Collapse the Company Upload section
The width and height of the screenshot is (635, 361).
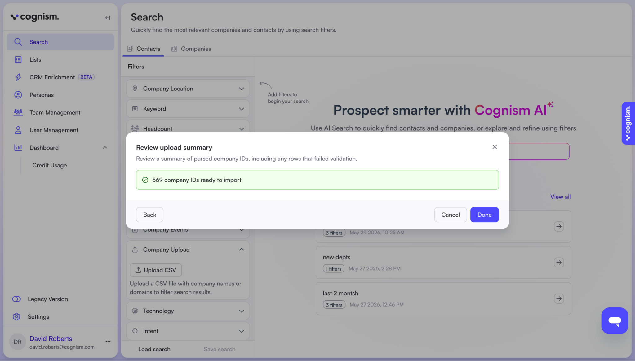coord(242,250)
